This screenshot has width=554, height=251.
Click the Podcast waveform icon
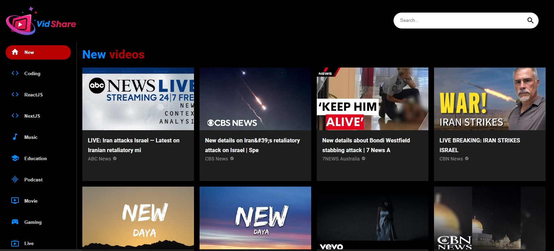coord(15,180)
